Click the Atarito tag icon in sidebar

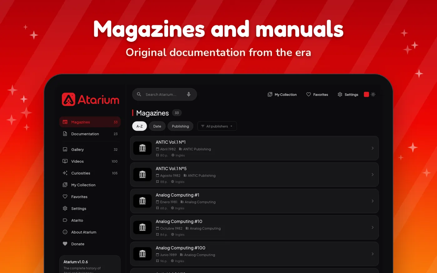point(65,220)
